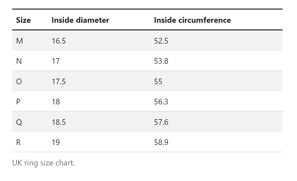Select size N cell
The width and height of the screenshot is (297, 181).
click(19, 61)
